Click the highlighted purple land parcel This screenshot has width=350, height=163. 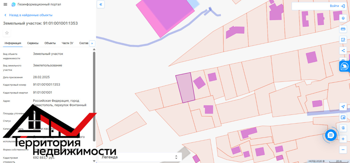[185, 88]
